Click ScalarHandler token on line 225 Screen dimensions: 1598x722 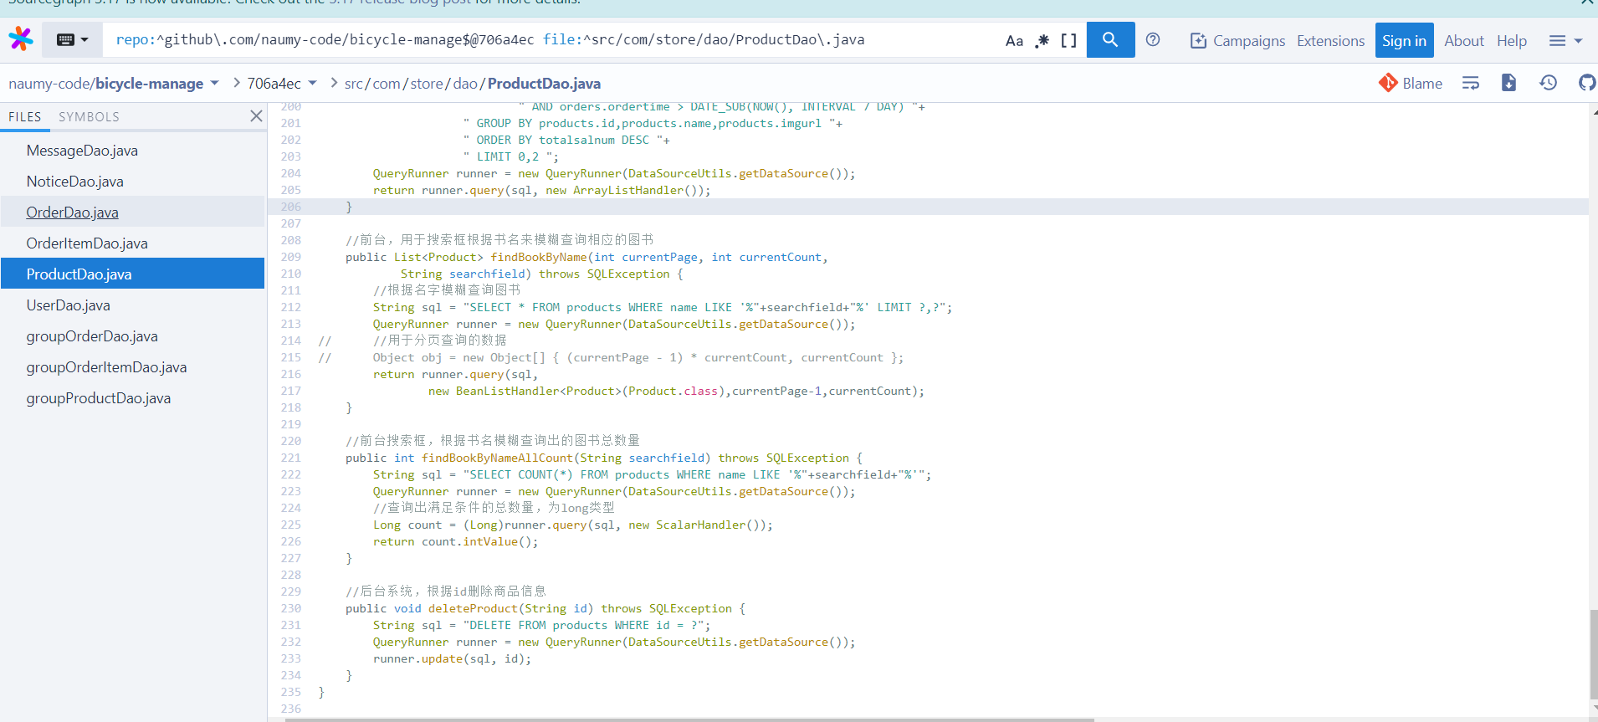(x=701, y=525)
